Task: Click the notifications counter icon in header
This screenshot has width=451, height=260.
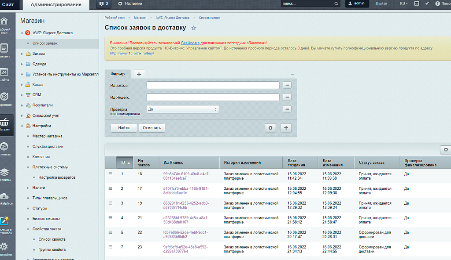Action: [104, 4]
